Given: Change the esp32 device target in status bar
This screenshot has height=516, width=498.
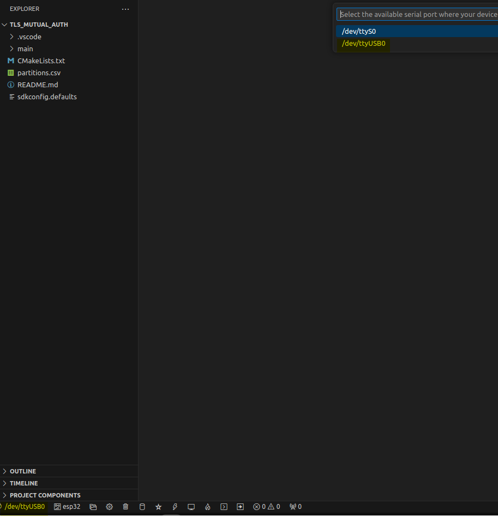Looking at the screenshot, I should [67, 507].
